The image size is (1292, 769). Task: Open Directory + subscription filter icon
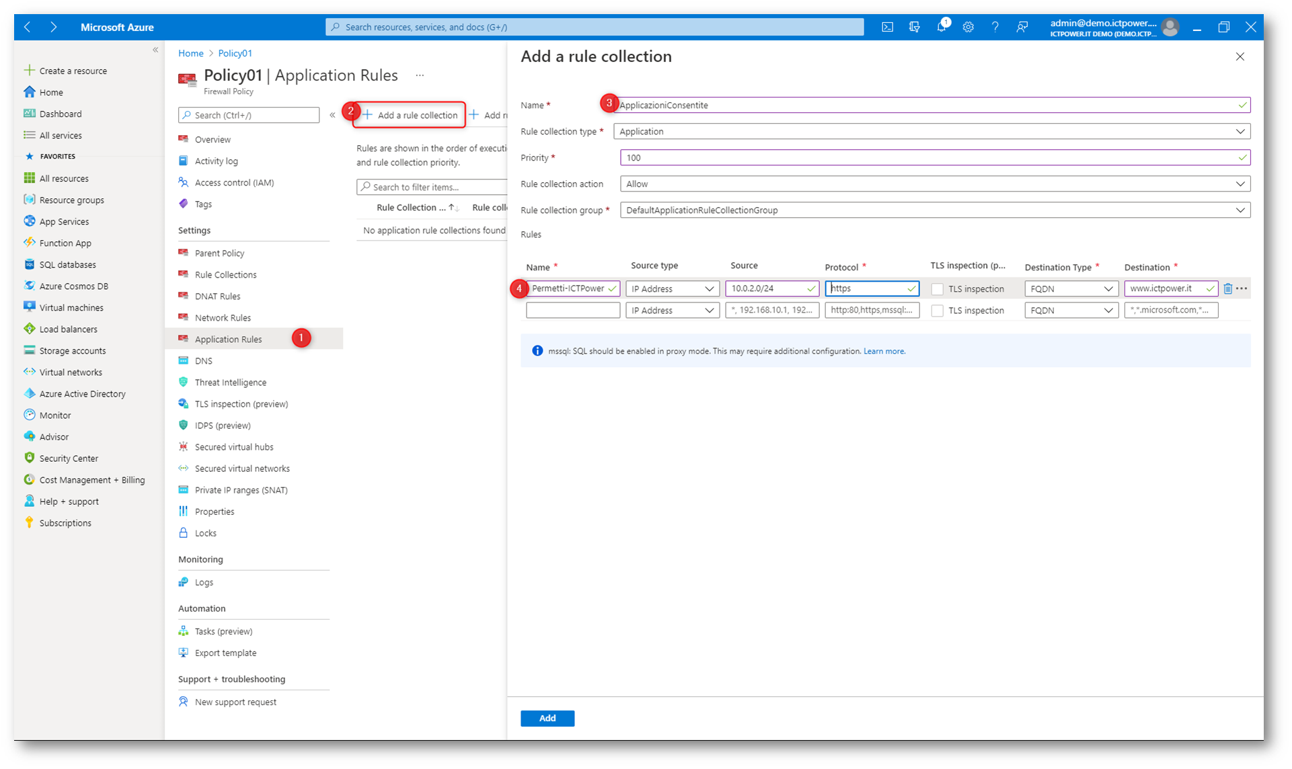[914, 28]
